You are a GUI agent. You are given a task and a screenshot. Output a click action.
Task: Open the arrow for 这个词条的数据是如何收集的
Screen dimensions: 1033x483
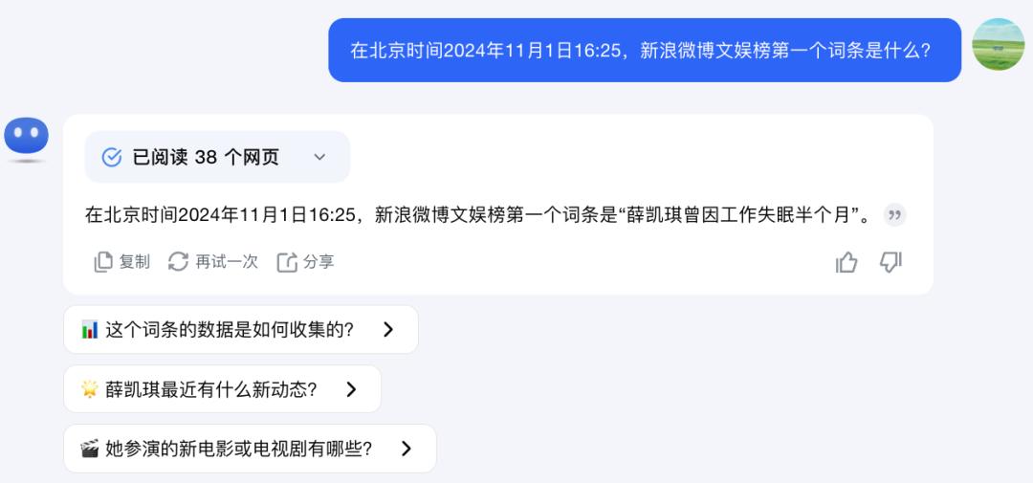(387, 329)
